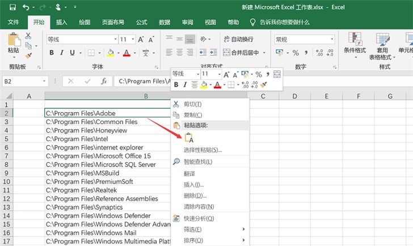Toggle Bold in the ribbon font group
This screenshot has height=246, width=413.
coord(52,53)
